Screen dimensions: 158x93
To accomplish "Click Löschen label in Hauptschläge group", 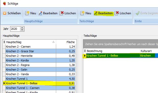I will pos(70,13).
